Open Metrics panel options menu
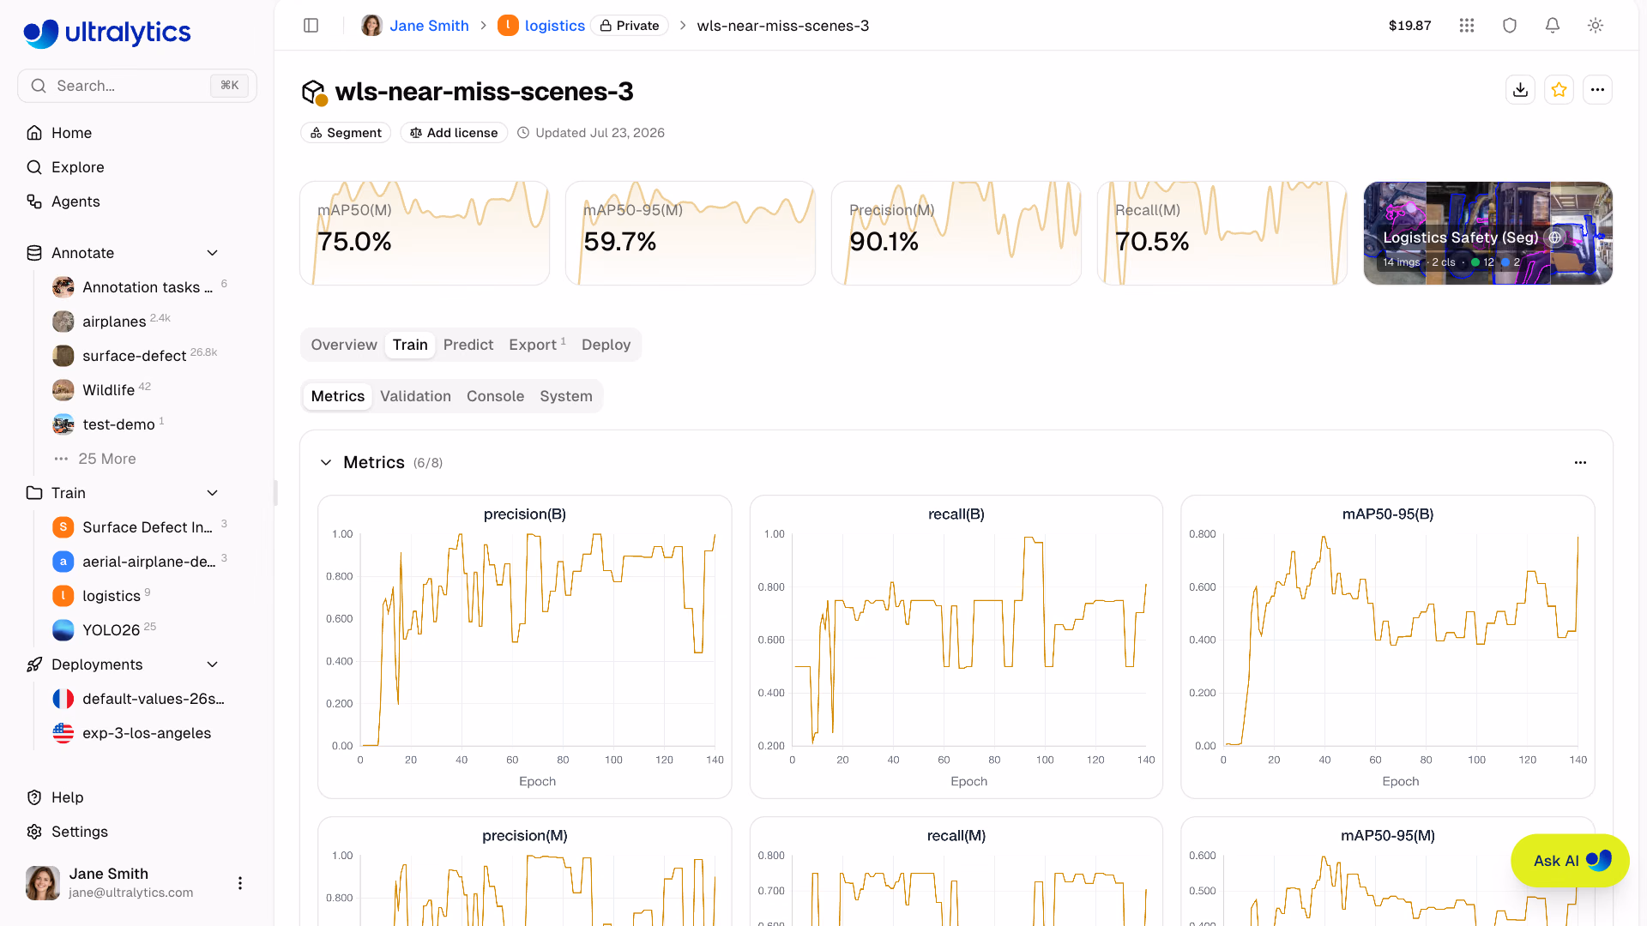The width and height of the screenshot is (1647, 926). (x=1580, y=462)
